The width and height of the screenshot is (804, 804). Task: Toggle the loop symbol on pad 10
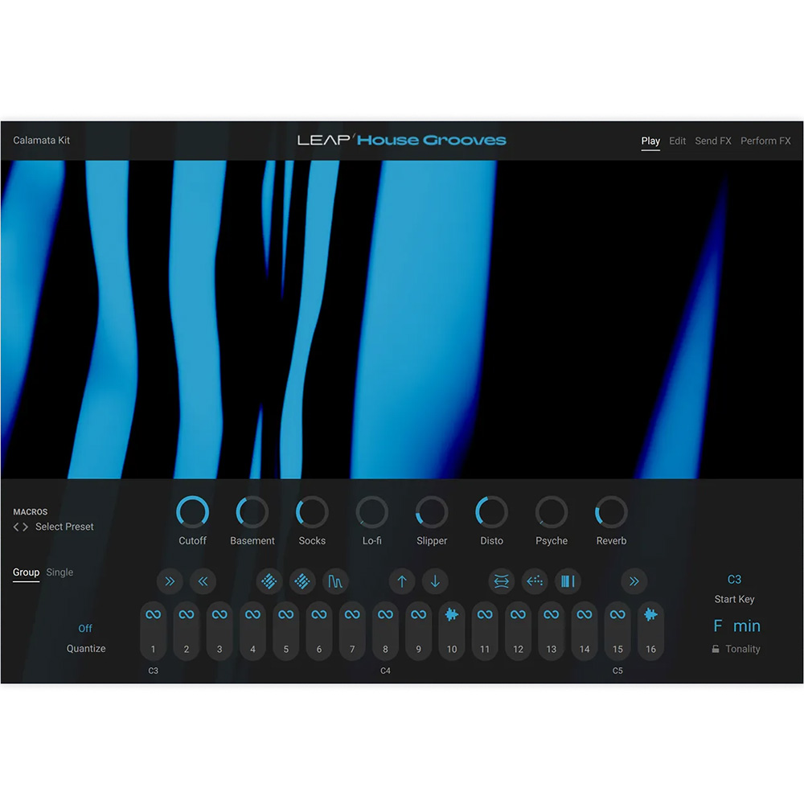tap(451, 613)
